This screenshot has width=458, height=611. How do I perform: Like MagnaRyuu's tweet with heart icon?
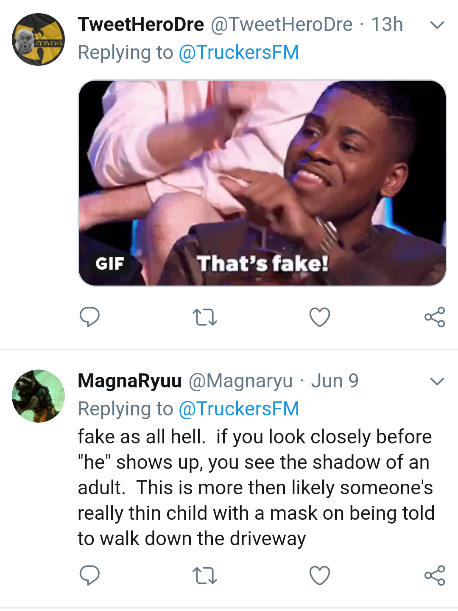(320, 576)
